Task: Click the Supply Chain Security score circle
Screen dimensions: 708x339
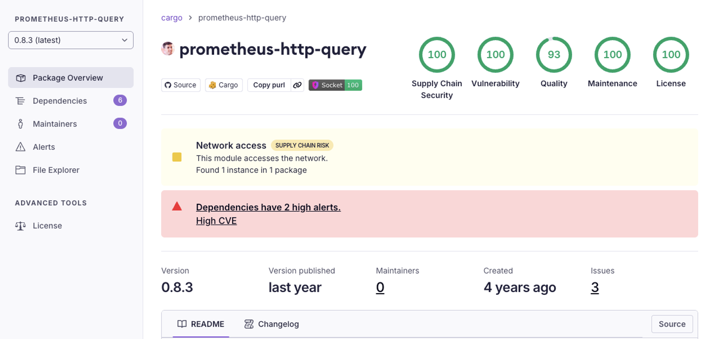Action: [x=437, y=54]
